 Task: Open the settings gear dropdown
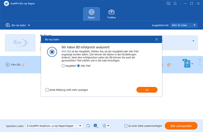(x=106, y=126)
